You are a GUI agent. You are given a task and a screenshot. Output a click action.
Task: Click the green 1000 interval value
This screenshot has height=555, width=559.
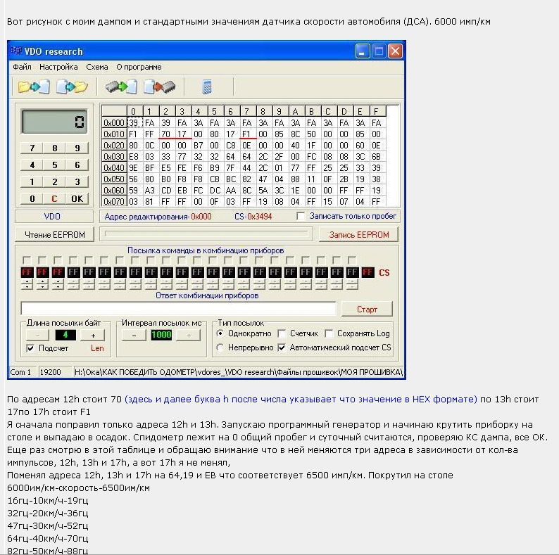pos(161,335)
